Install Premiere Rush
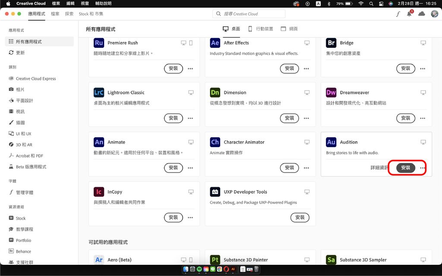442x276 pixels. coord(174,69)
